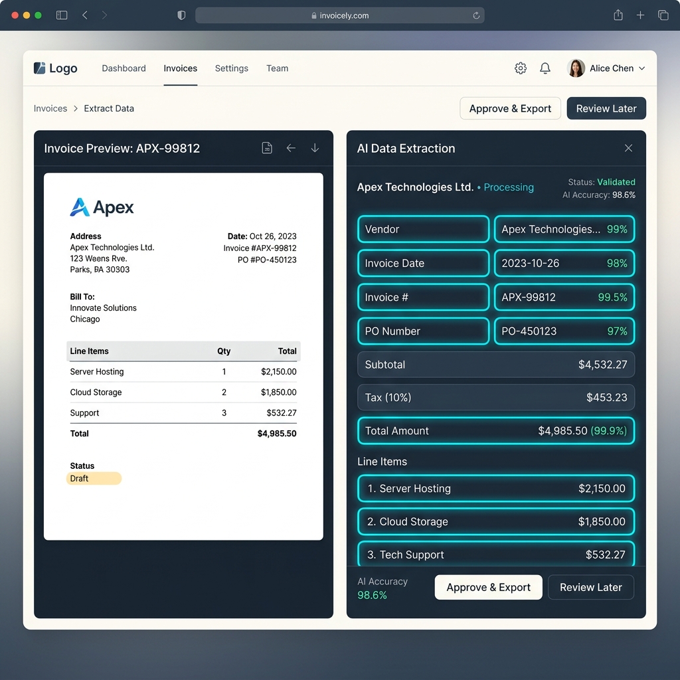
Task: Click the invoice title 'Invoice Preview: APX-99812'
Action: (x=122, y=148)
